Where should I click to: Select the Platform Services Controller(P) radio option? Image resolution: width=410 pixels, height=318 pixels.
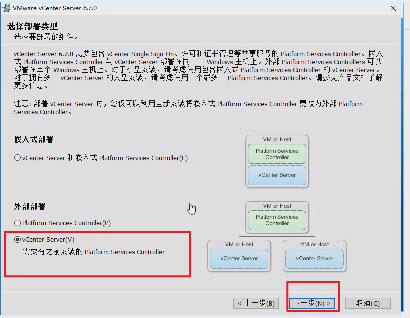click(x=63, y=223)
